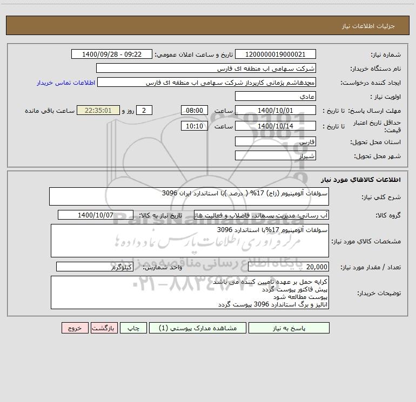Click the announcement date field 1400/09/28 - 09:22
416x402 pixels.
click(x=112, y=54)
